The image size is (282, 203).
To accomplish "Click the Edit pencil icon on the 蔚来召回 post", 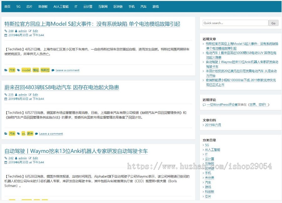I will pos(30,95).
